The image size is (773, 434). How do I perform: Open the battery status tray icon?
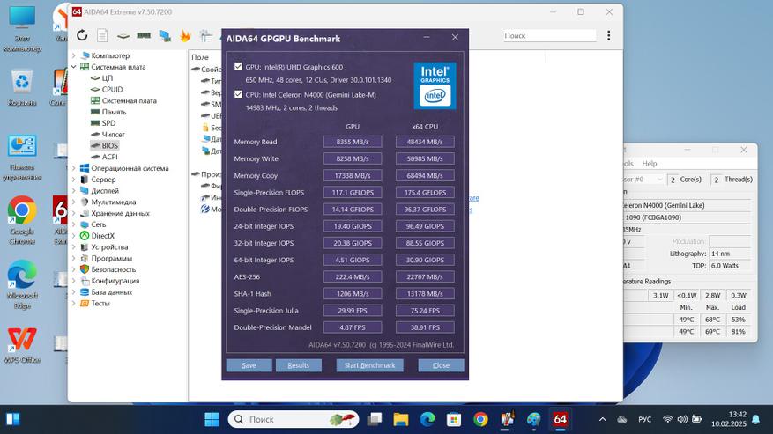(696, 419)
